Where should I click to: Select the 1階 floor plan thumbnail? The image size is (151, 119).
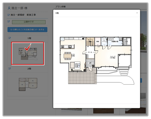28,53
